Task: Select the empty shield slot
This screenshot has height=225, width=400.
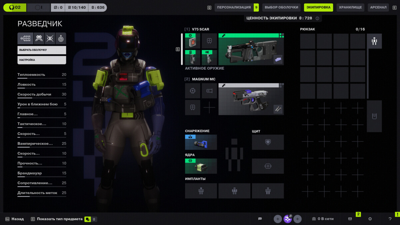Action: point(268,142)
